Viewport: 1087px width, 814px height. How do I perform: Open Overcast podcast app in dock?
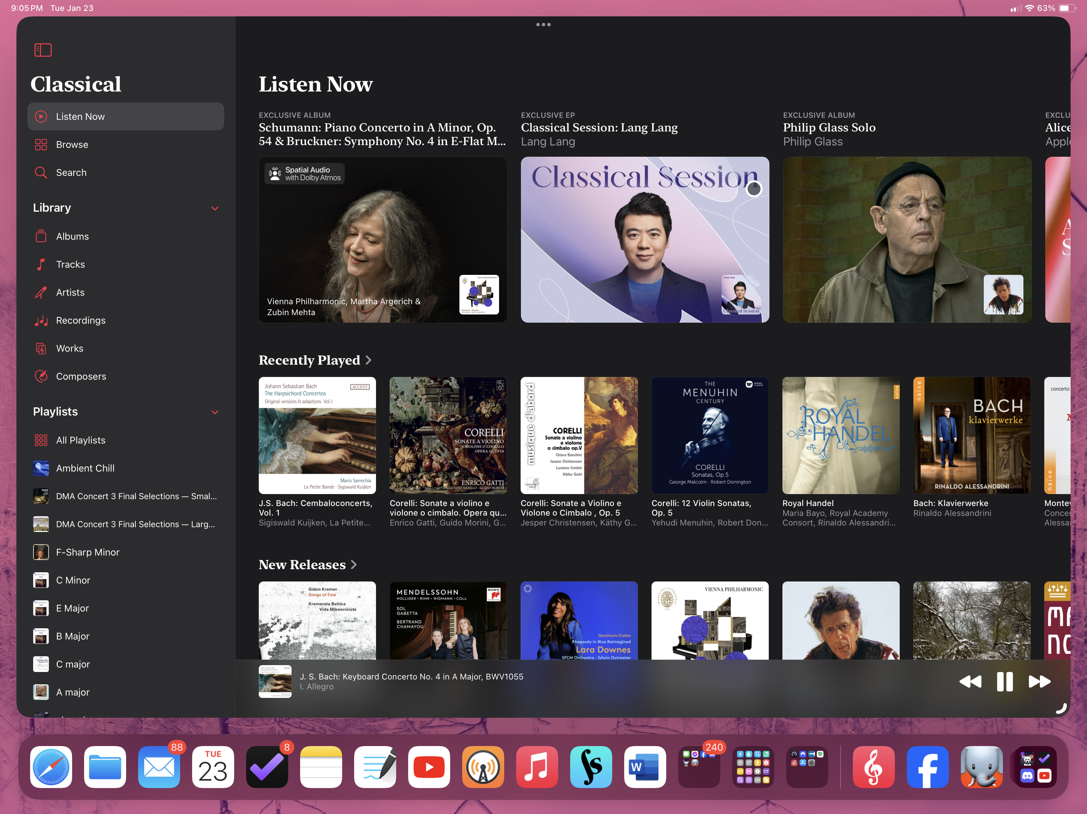coord(483,767)
